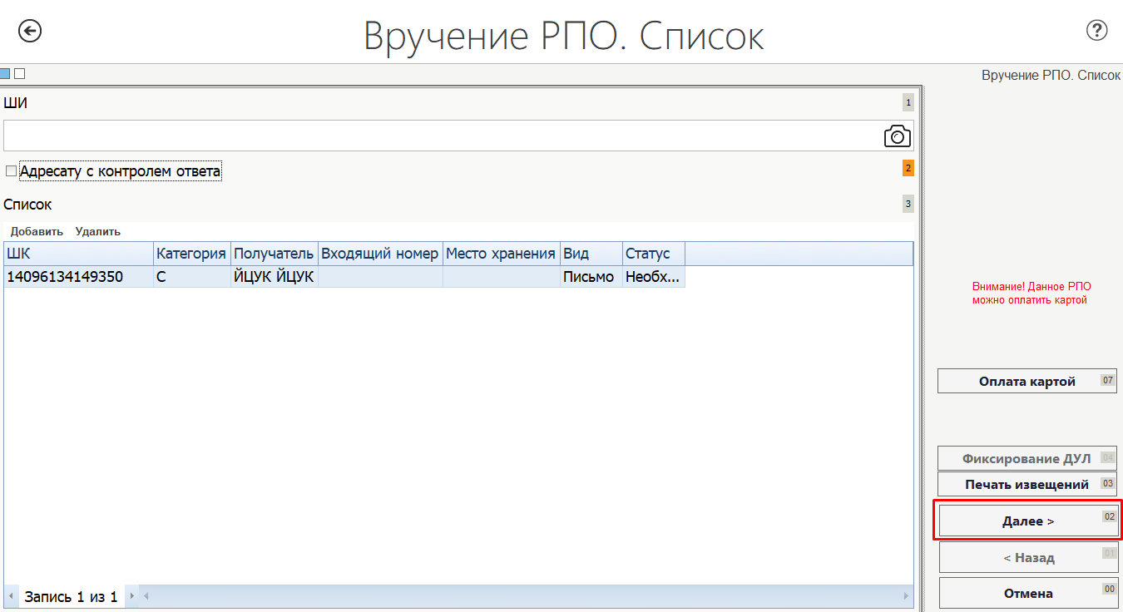The width and height of the screenshot is (1123, 612).
Task: Click the Статус column header
Action: (x=654, y=254)
